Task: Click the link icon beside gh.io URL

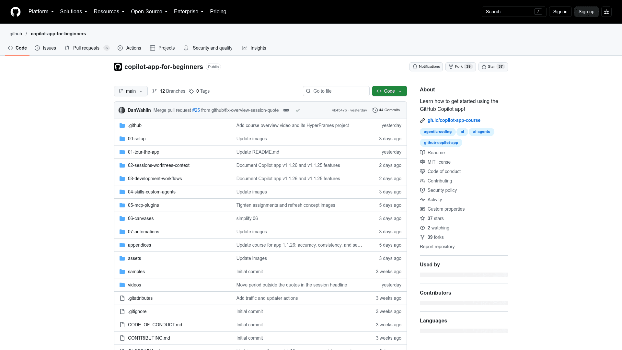Action: (x=422, y=121)
